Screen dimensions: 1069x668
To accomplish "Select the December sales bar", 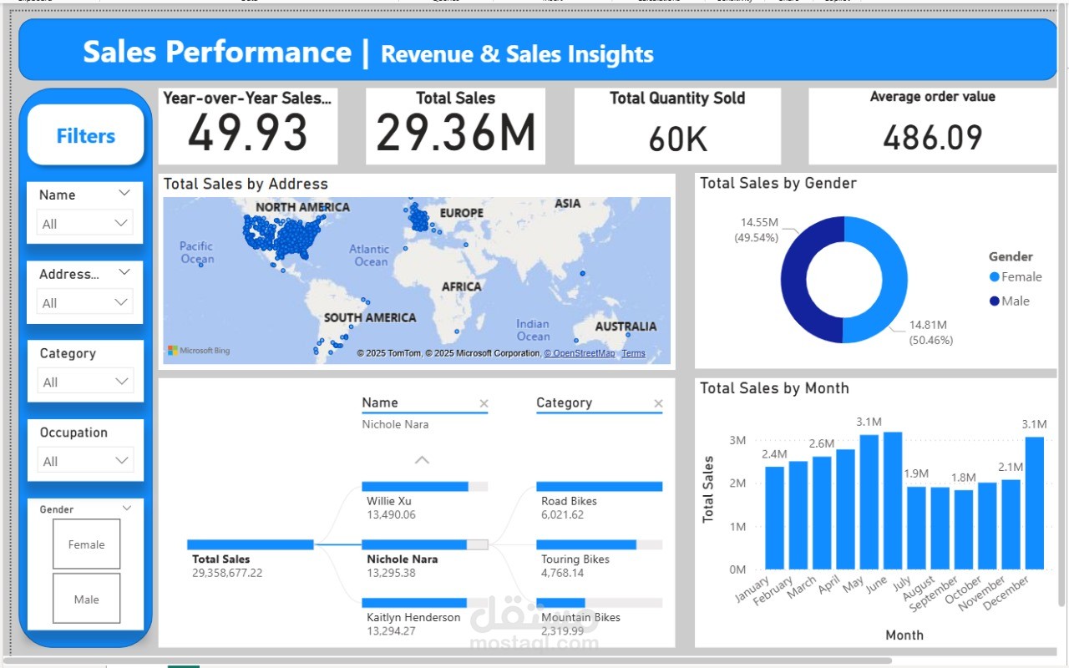I will (x=1034, y=503).
